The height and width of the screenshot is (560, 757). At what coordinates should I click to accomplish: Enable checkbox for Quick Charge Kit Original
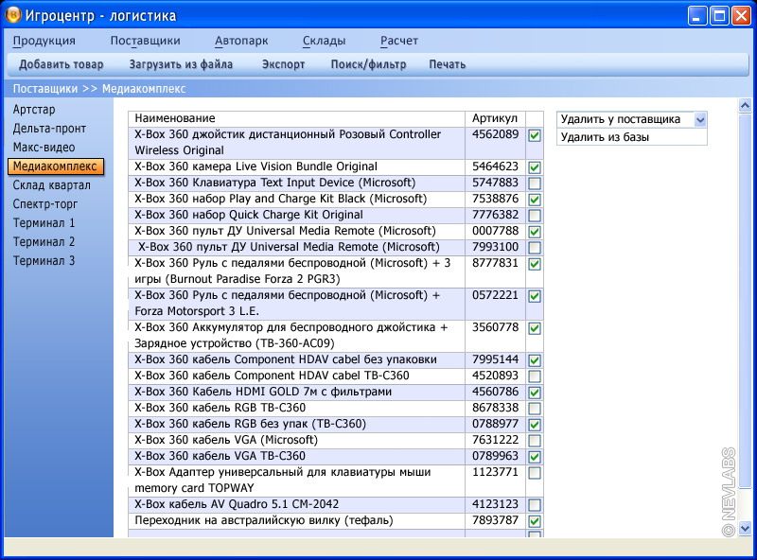[x=535, y=216]
